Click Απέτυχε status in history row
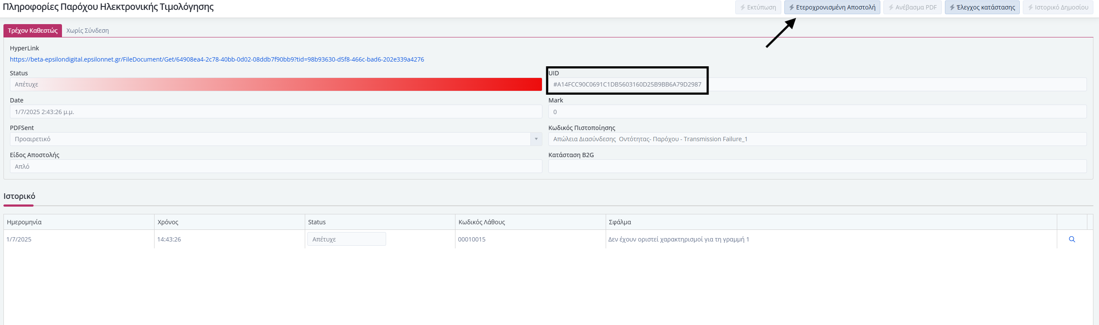This screenshot has height=325, width=1099. tap(347, 239)
